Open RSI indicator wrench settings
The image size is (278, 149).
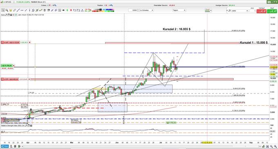[x=26, y=126]
